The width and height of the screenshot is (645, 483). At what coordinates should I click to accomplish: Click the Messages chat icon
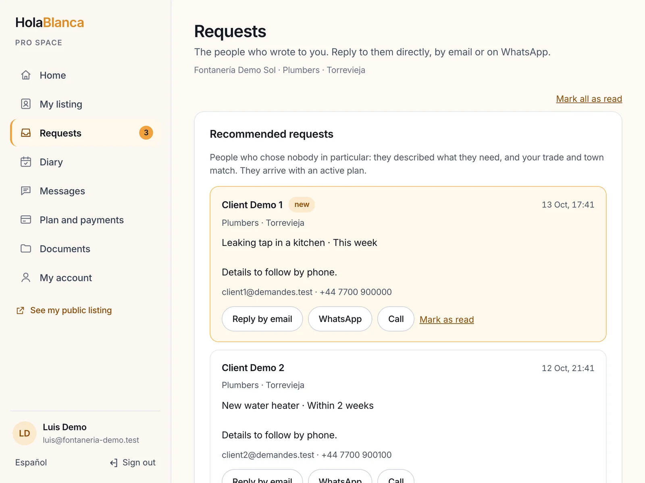coord(26,191)
